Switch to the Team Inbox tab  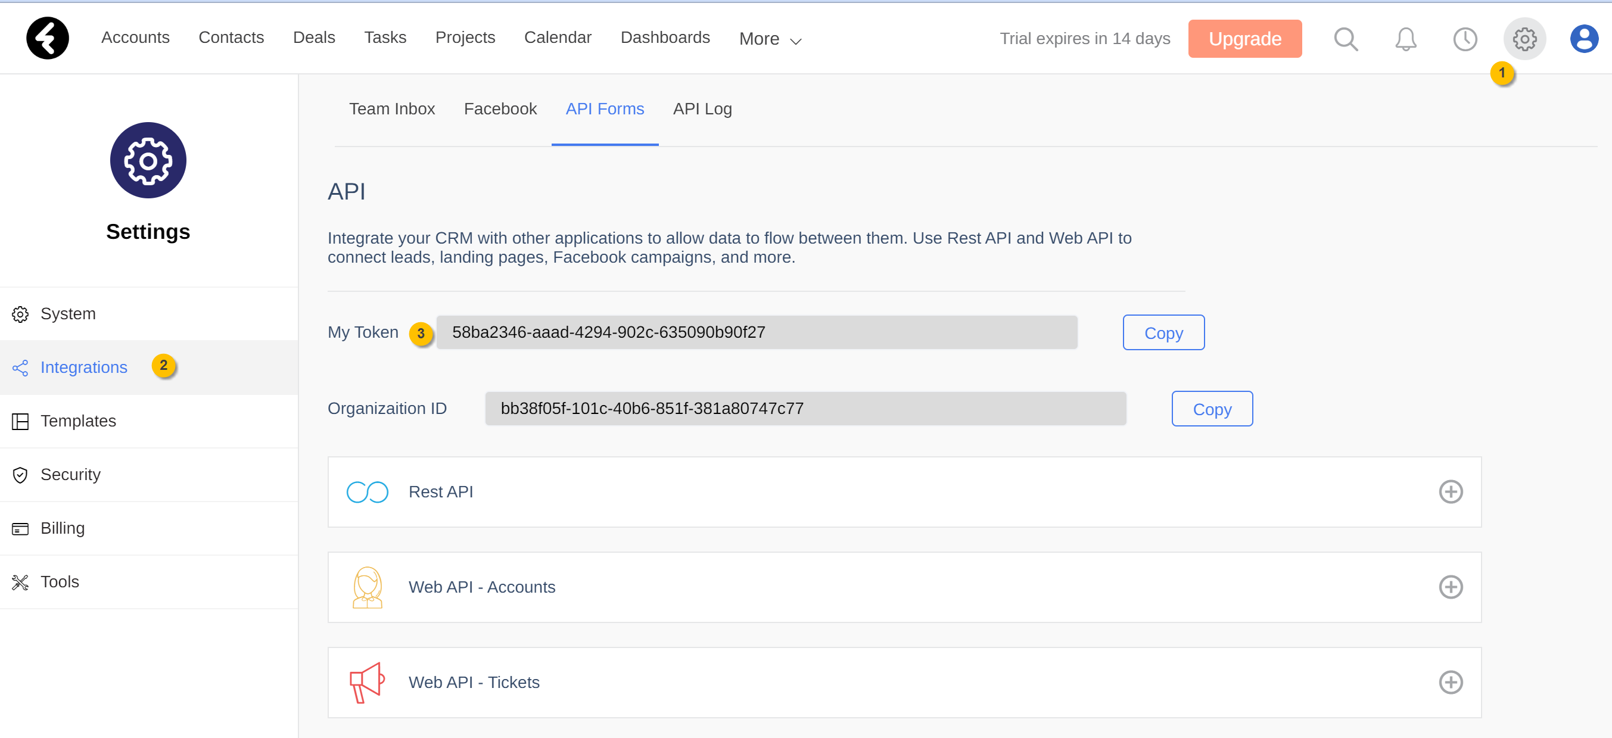click(x=392, y=109)
